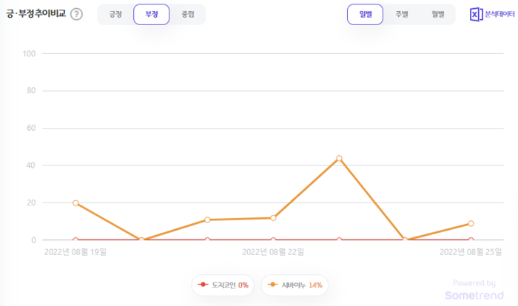Switch to the 긍정 sentiment tab

click(x=115, y=15)
